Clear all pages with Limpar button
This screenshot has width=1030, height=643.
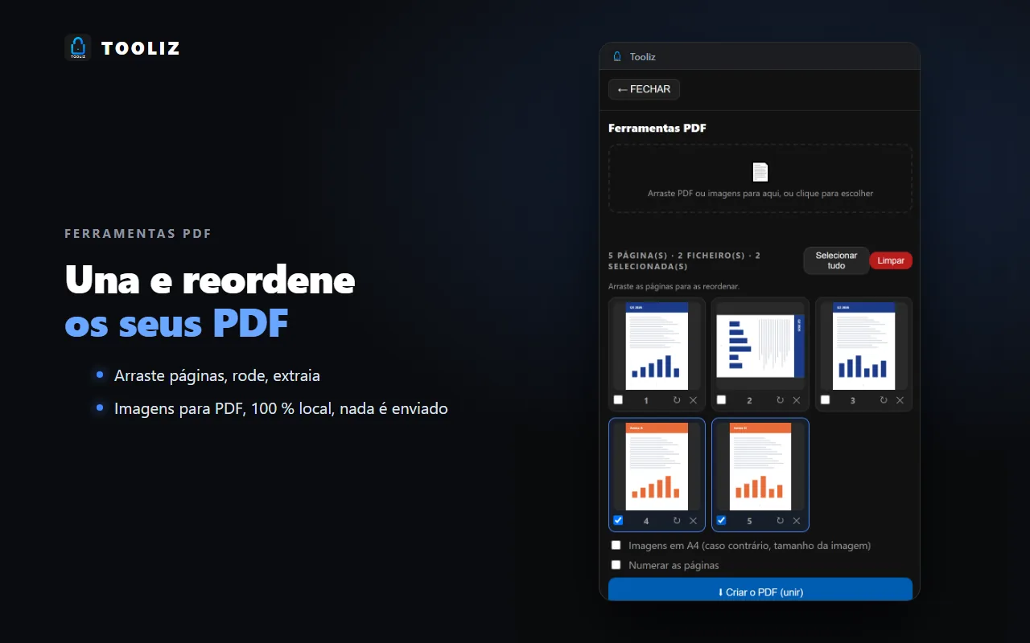pos(891,260)
